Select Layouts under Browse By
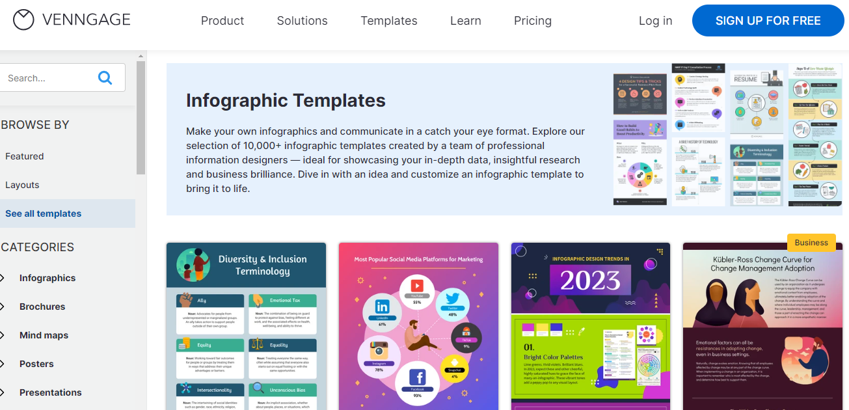The width and height of the screenshot is (849, 410). [22, 185]
